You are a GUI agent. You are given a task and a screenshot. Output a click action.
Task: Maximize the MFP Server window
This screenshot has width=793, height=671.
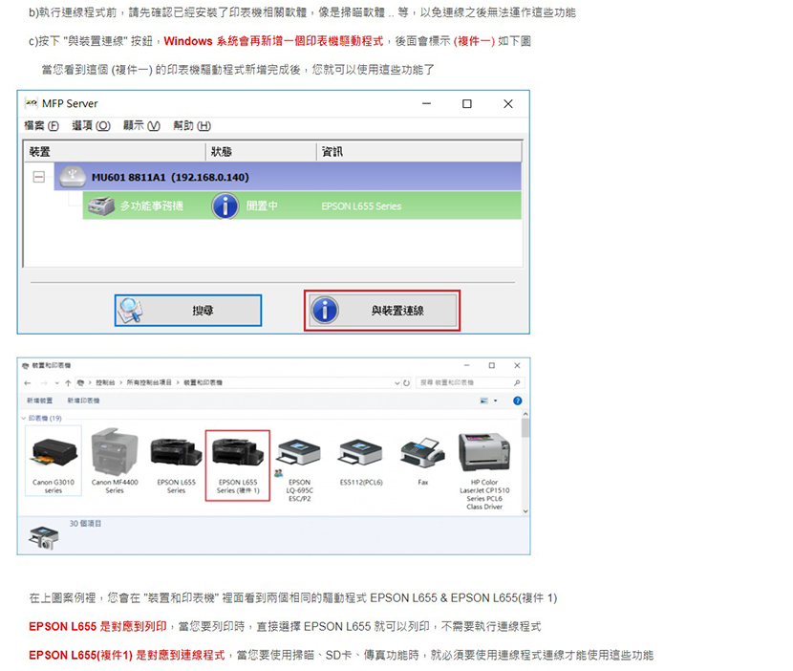[467, 104]
